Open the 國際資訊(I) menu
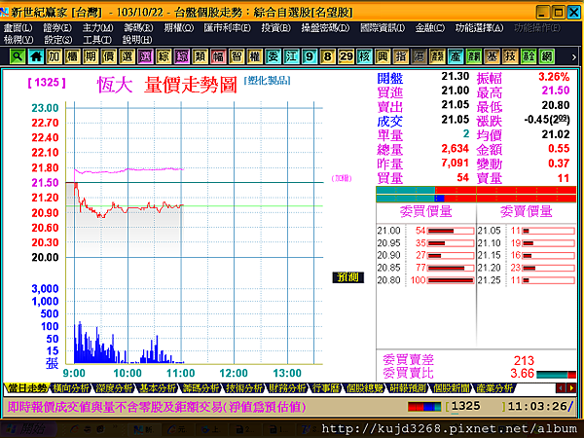 383,28
